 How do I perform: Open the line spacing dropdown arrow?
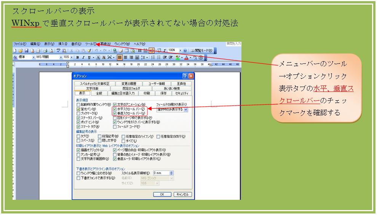(147, 57)
